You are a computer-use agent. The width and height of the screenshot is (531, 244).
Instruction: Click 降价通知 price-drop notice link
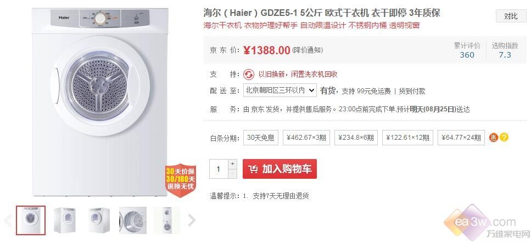coord(308,50)
